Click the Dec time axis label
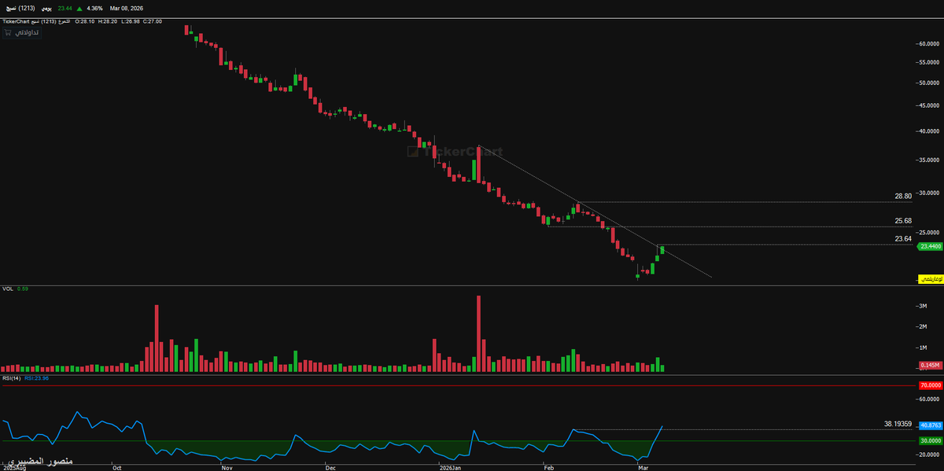This screenshot has height=471, width=944. [330, 467]
